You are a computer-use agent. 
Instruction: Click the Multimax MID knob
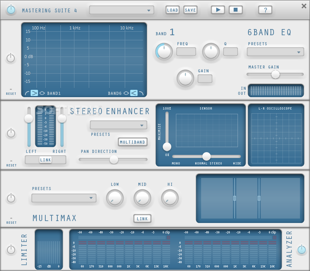pyautogui.click(x=142, y=198)
